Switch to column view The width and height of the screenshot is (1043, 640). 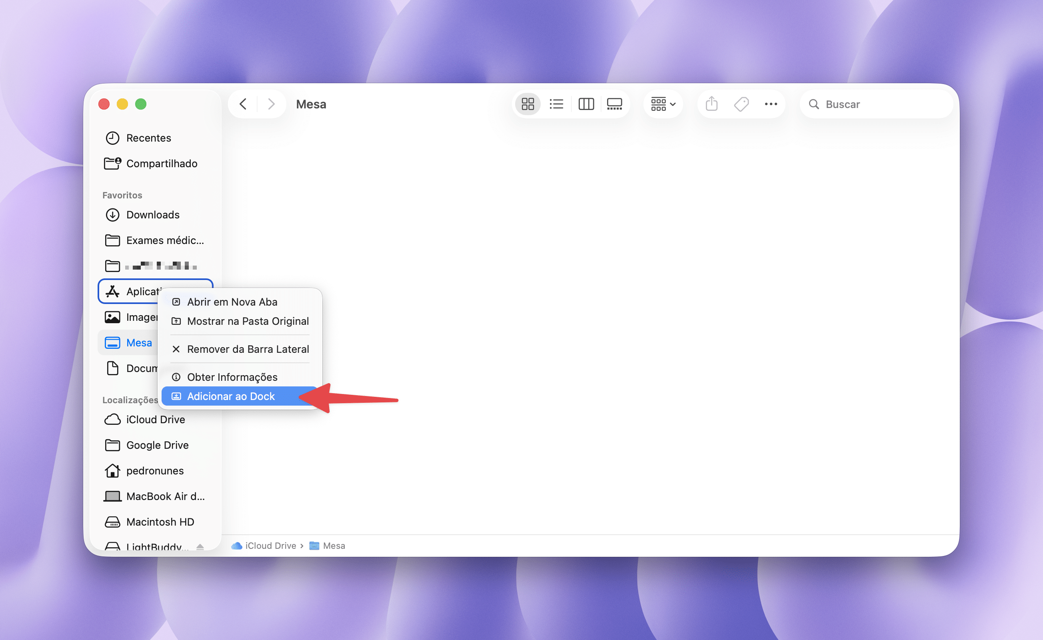[586, 104]
